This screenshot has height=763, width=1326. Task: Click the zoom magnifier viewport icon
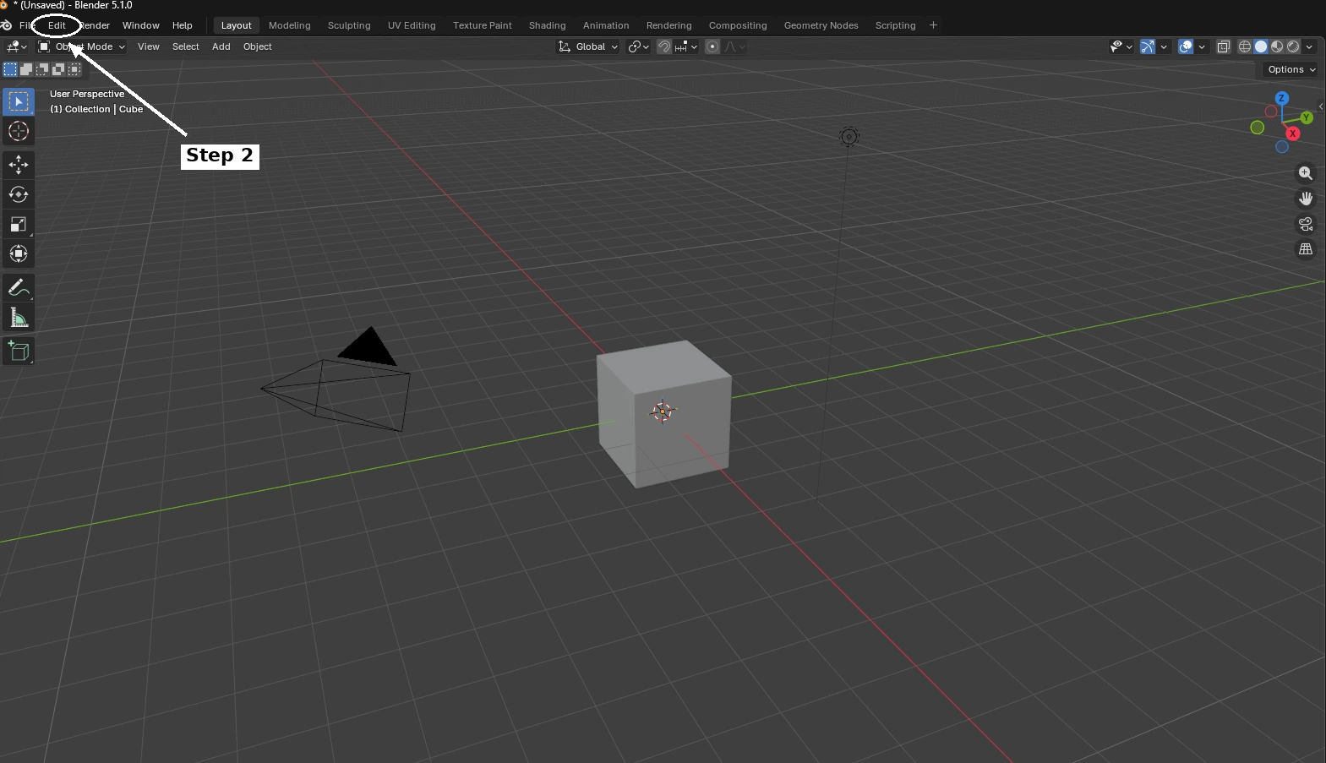(x=1306, y=173)
